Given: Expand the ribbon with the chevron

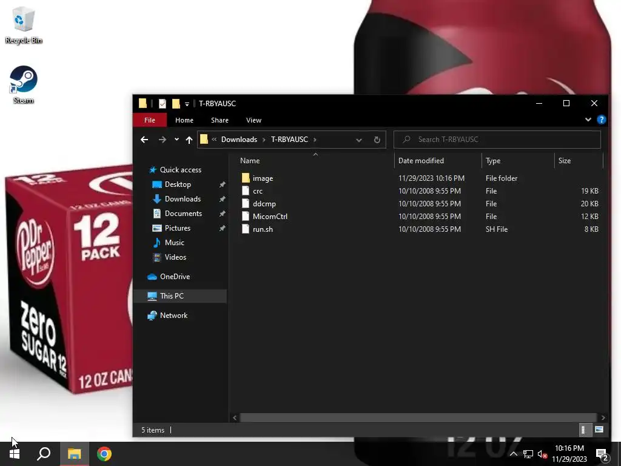Looking at the screenshot, I should click(x=588, y=120).
